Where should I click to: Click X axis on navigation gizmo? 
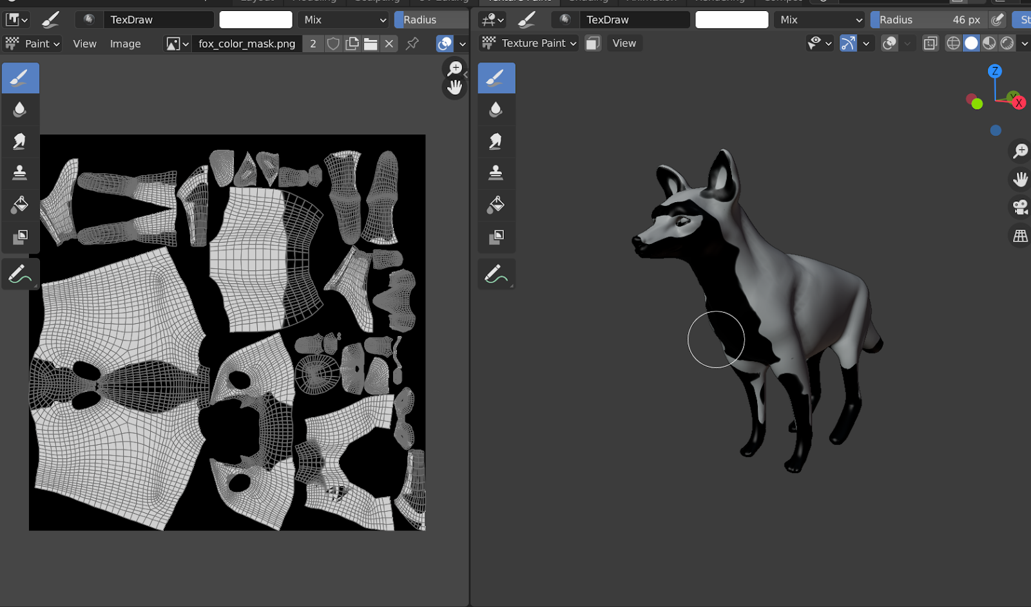pos(1019,103)
